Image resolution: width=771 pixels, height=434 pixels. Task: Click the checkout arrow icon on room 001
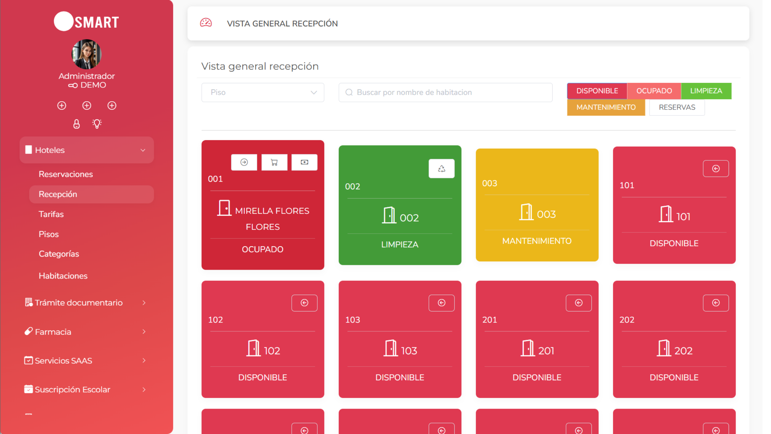[244, 162]
